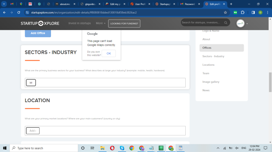Bookmark this page with the star icon
Screen dimensions: 272x152
(225, 12)
